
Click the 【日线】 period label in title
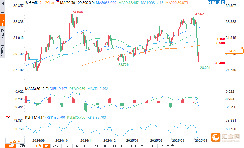tap(44, 3)
